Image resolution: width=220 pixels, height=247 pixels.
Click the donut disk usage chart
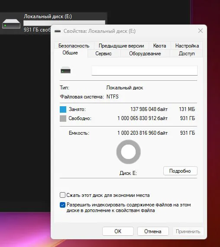coord(128,152)
